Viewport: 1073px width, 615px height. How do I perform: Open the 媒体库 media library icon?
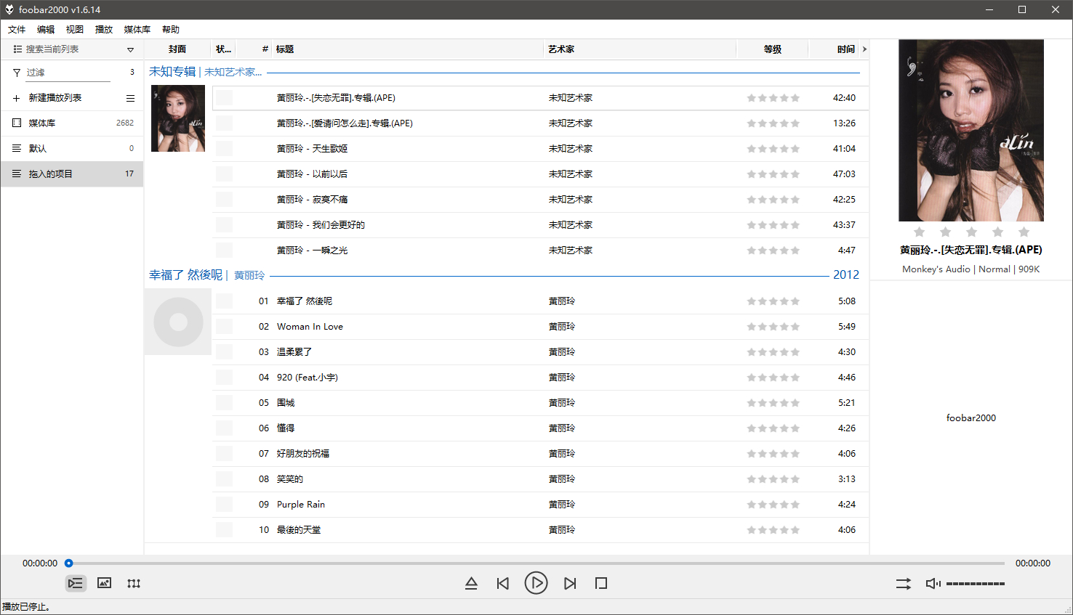tap(15, 123)
